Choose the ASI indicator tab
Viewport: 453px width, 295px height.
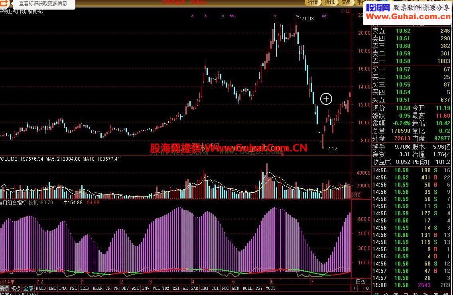pos(135,288)
